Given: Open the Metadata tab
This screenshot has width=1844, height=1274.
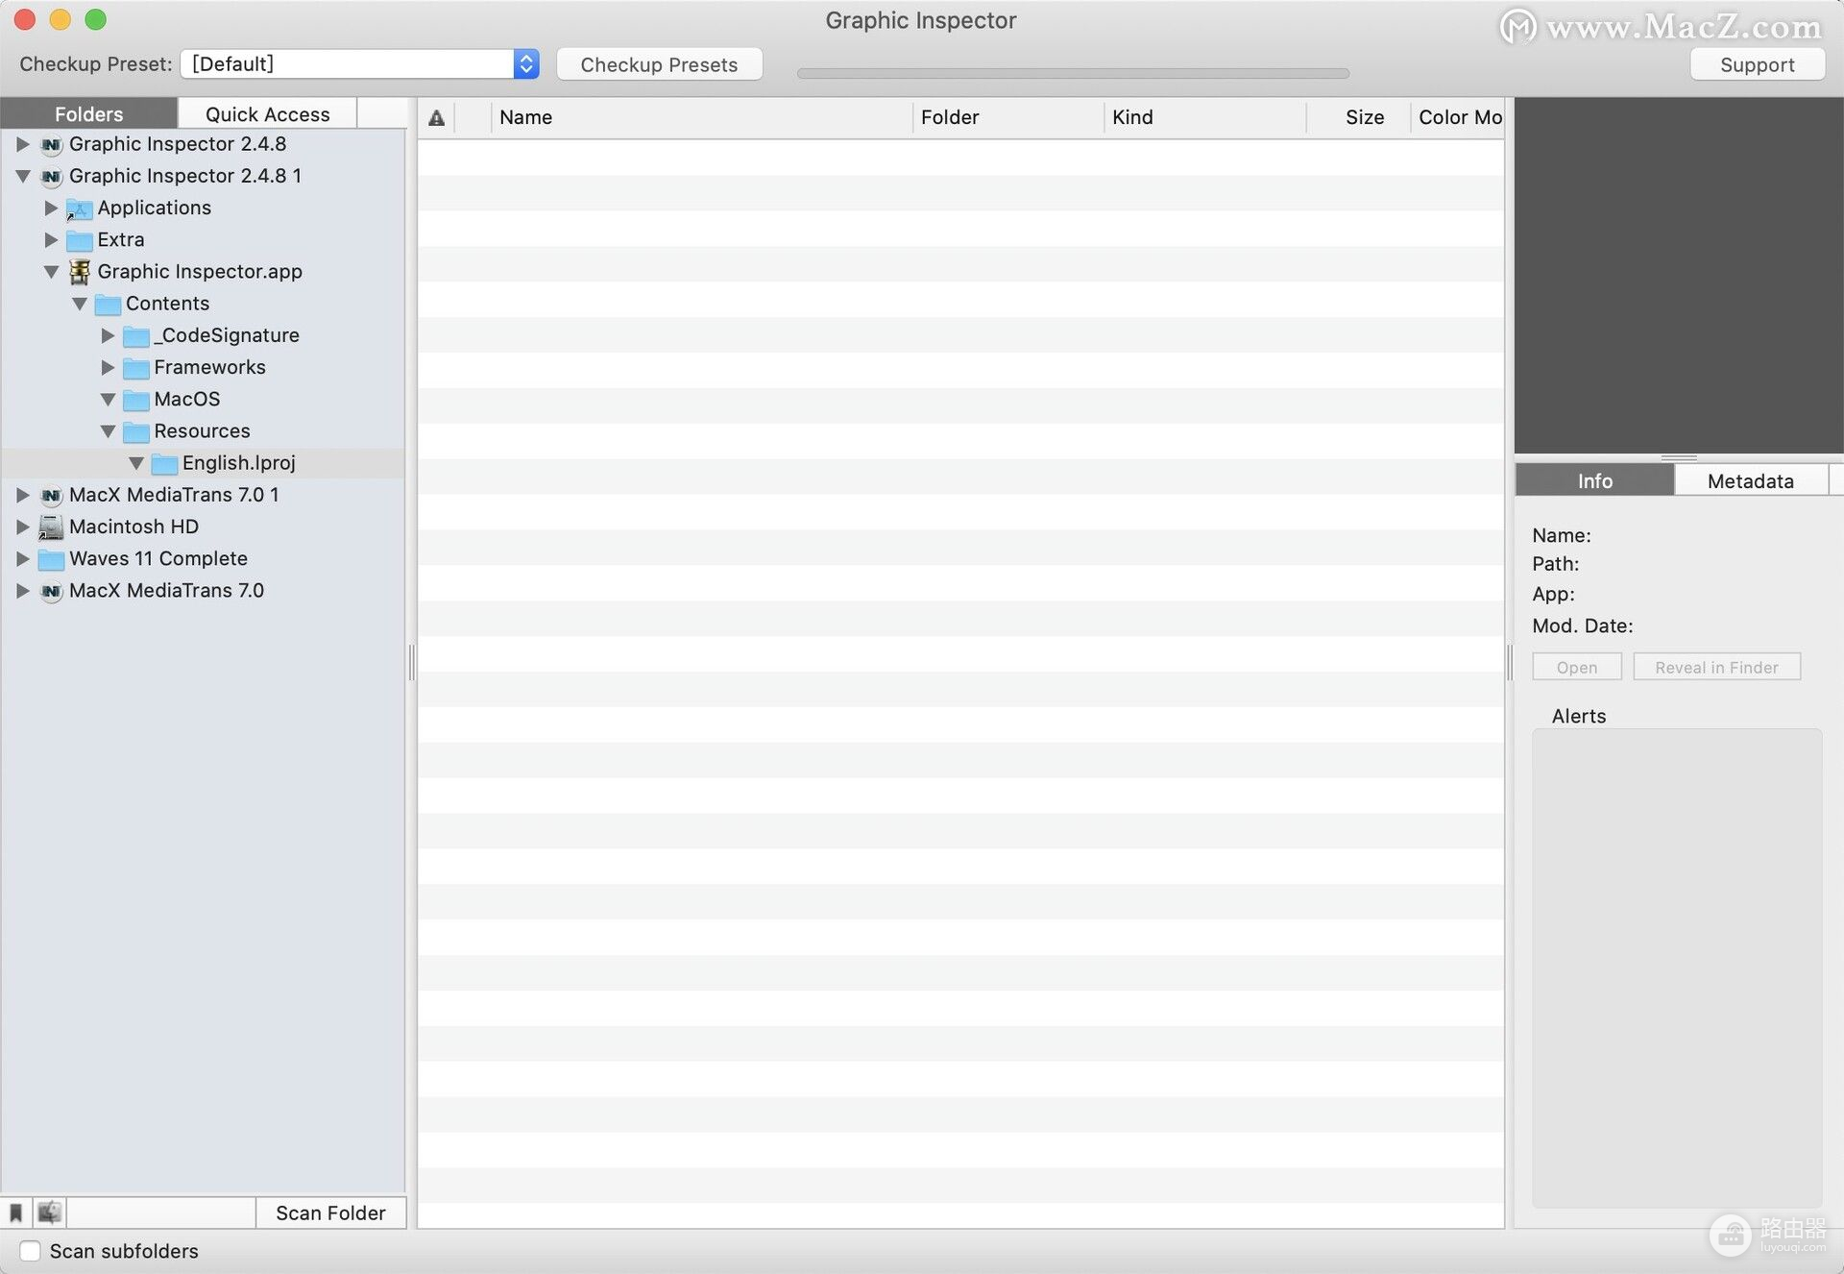Looking at the screenshot, I should click(1750, 481).
